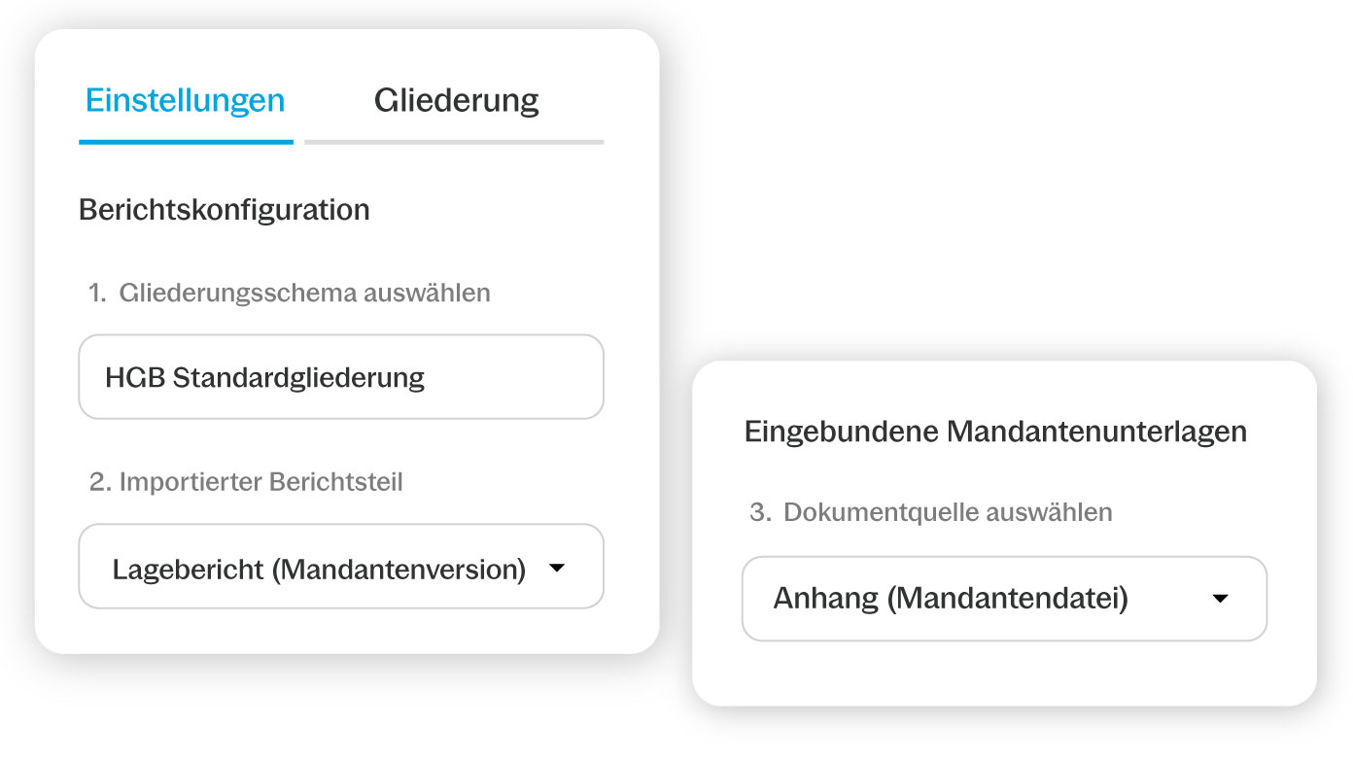This screenshot has width=1353, height=762.
Task: Click the step number 2 marker
Action: (99, 482)
